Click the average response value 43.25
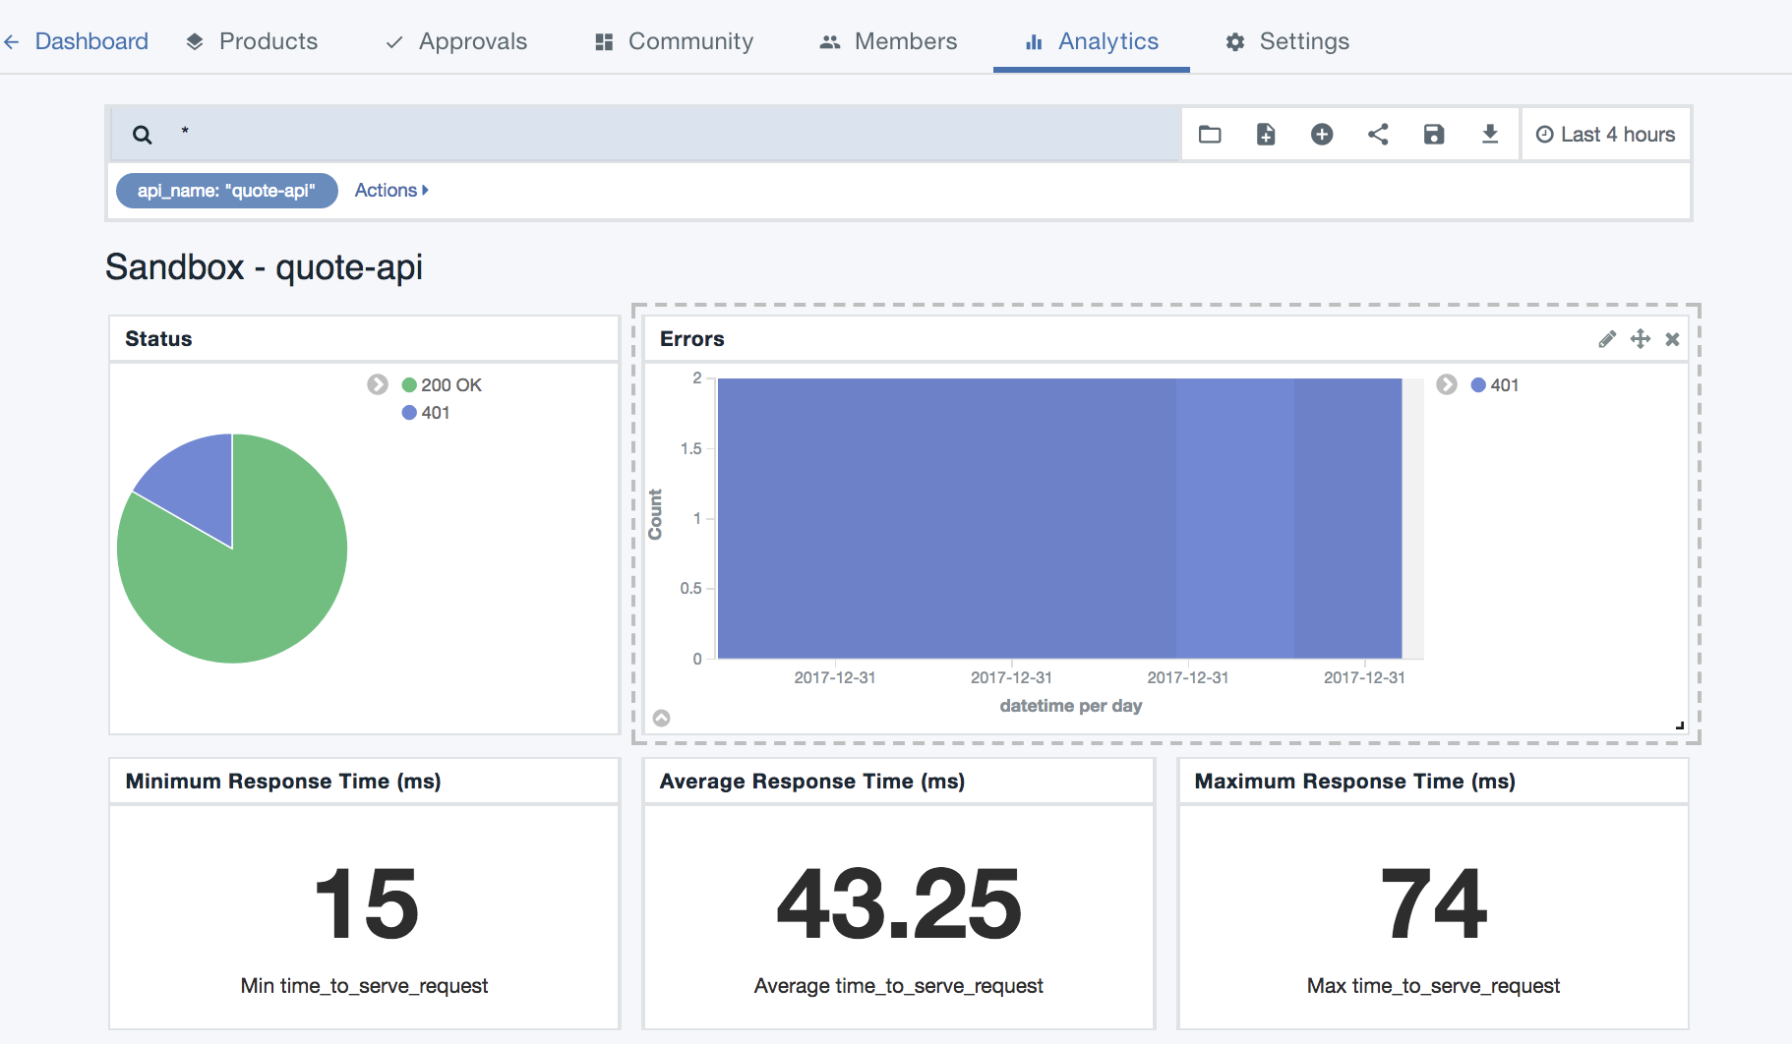This screenshot has width=1792, height=1044. [x=899, y=904]
